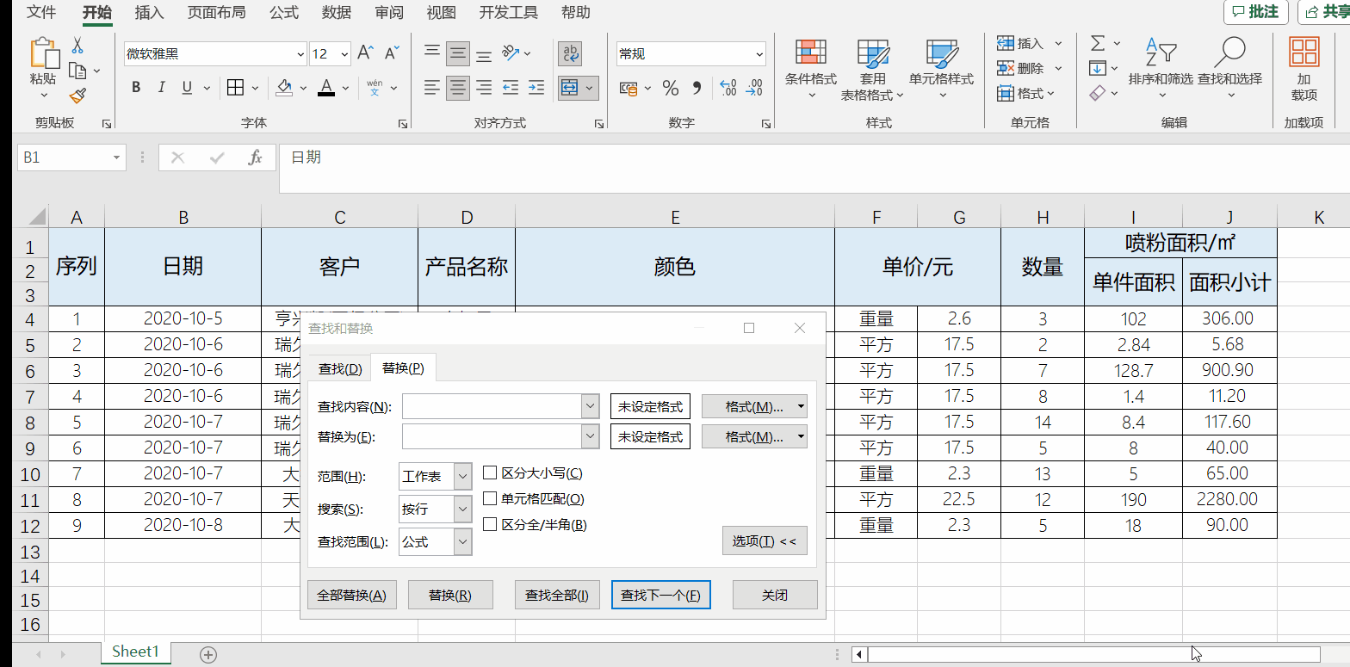Toggle Italic formatting
This screenshot has width=1350, height=667.
(x=161, y=88)
